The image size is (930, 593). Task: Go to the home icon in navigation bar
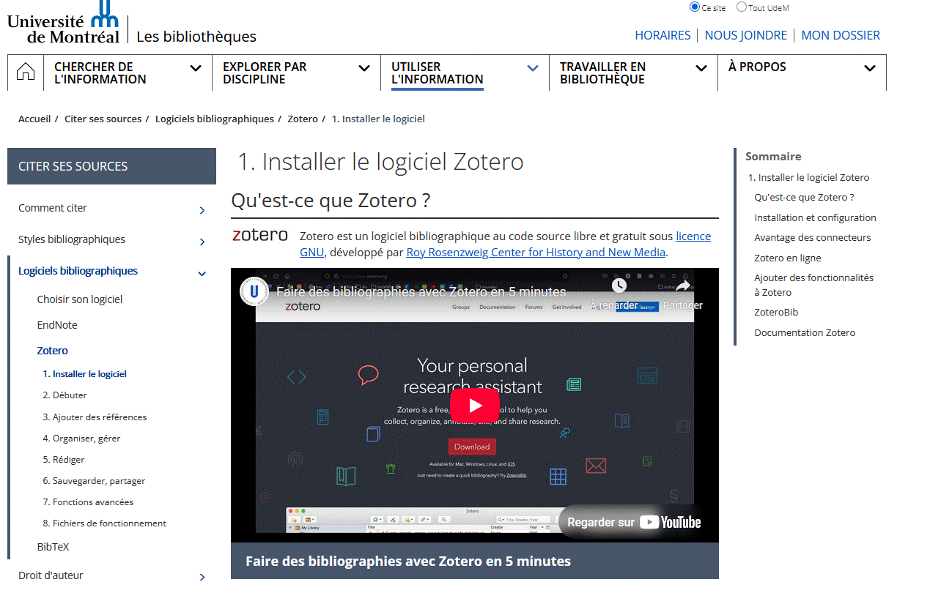(26, 72)
